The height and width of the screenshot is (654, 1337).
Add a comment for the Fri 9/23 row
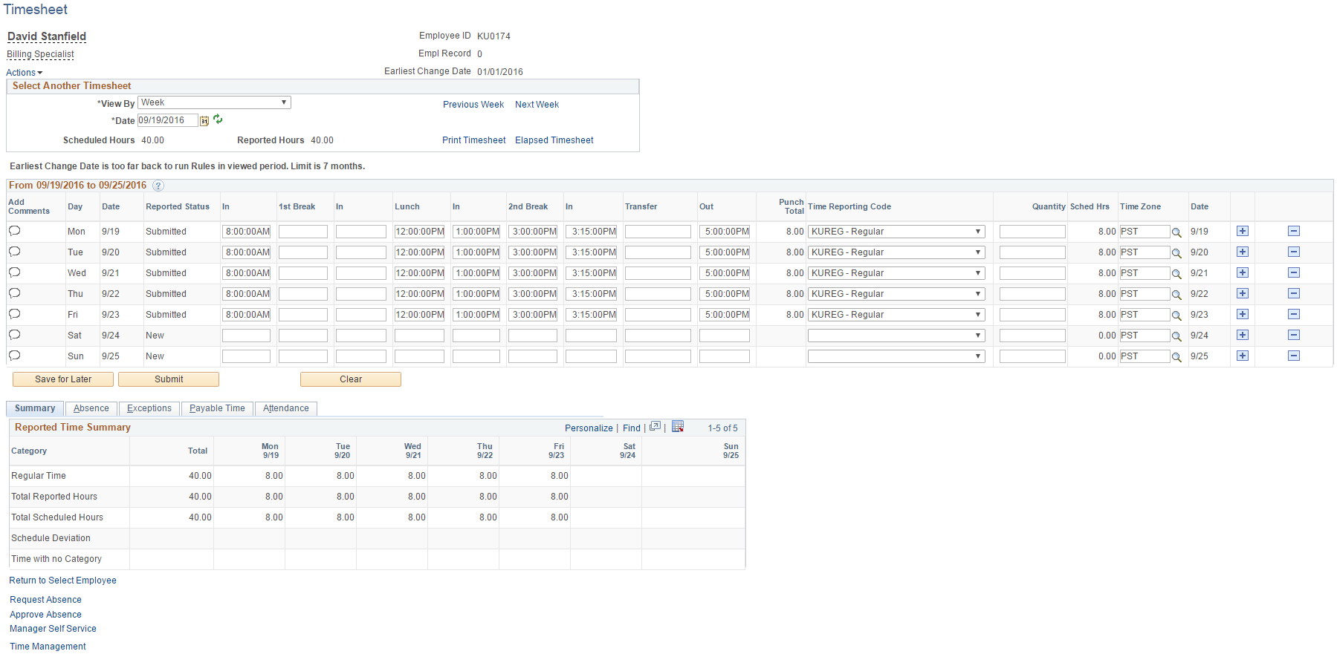pos(14,314)
